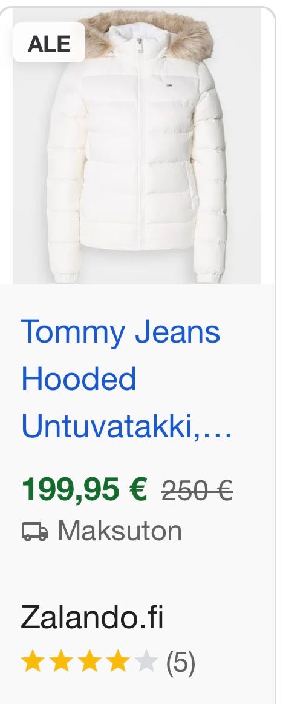The height and width of the screenshot is (704, 283).
Task: Click the (5) review count
Action: tap(181, 663)
